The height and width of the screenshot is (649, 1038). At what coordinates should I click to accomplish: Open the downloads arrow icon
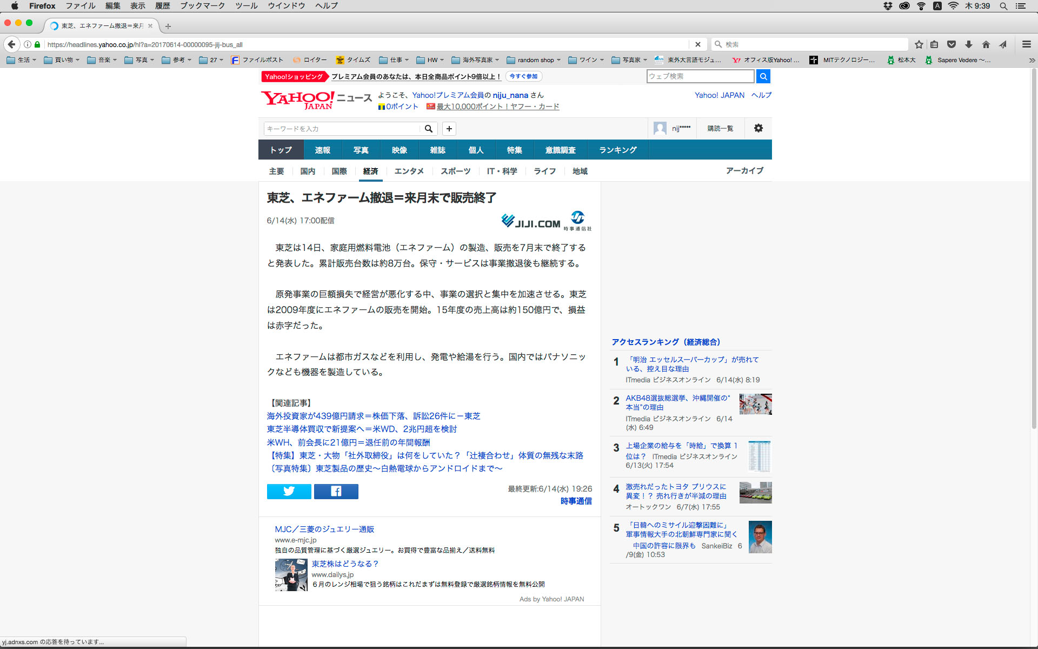(x=969, y=44)
